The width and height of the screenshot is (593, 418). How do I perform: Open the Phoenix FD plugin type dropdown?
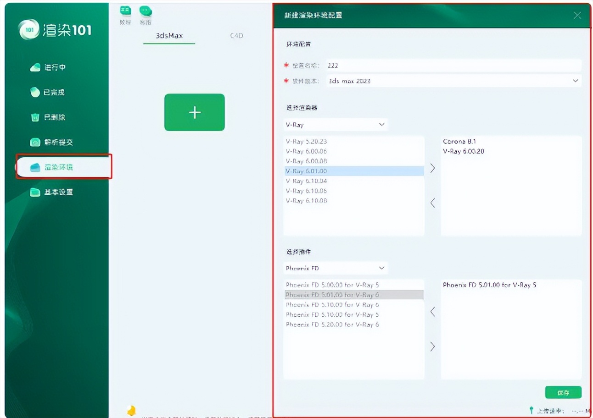point(336,268)
